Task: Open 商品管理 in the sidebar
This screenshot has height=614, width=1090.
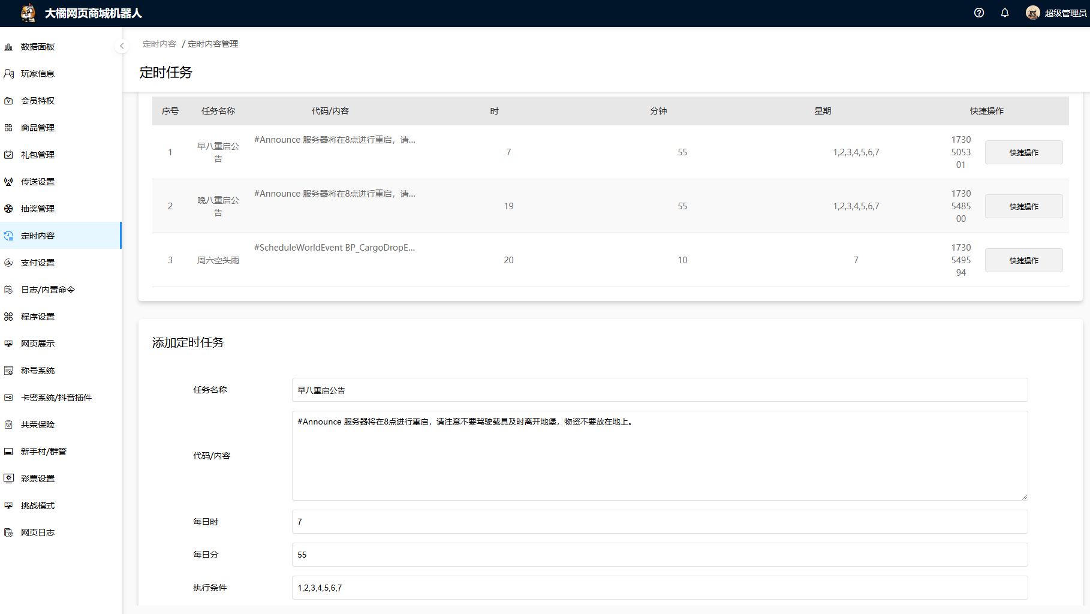Action: (38, 128)
